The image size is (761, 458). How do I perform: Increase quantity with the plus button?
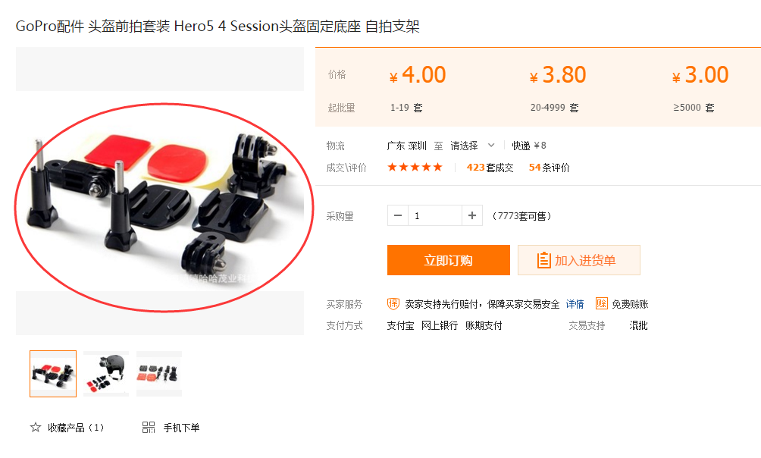tap(471, 215)
